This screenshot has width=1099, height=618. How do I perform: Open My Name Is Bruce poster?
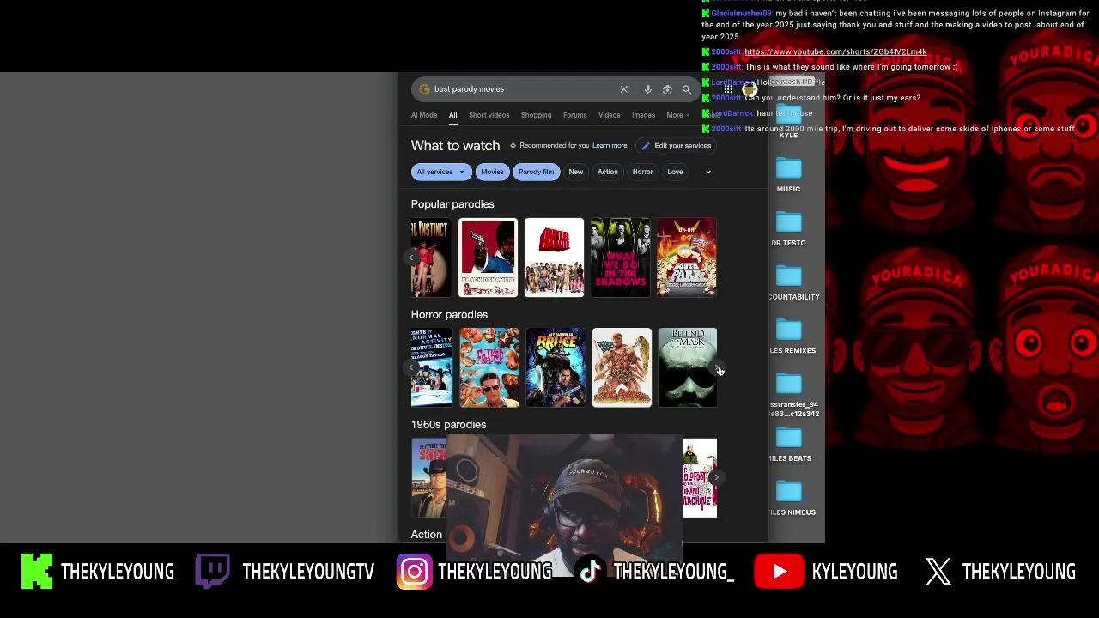point(555,367)
